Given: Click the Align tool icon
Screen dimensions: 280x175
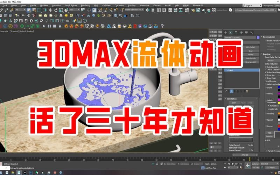Looking at the screenshot, I should (153, 10).
